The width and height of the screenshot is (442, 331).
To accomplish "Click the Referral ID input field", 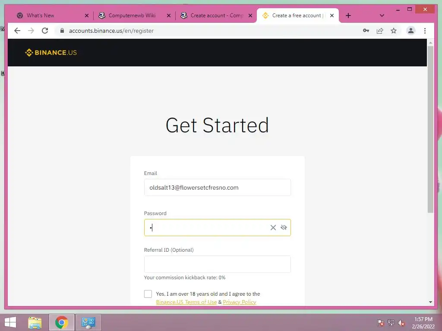I will coord(218,264).
